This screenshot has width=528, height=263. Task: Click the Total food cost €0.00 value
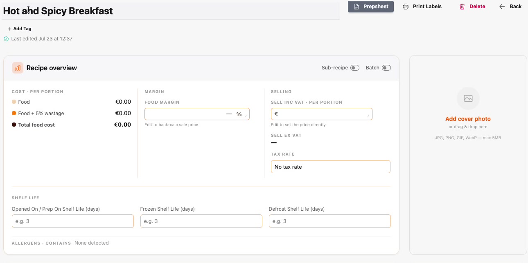click(122, 125)
